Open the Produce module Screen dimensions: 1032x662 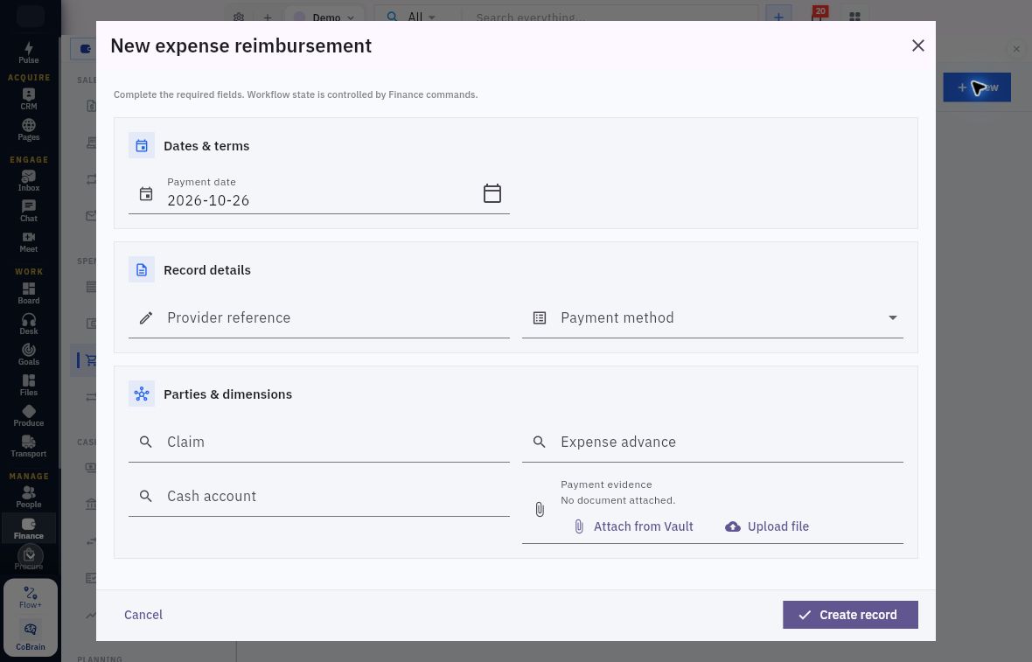click(28, 416)
